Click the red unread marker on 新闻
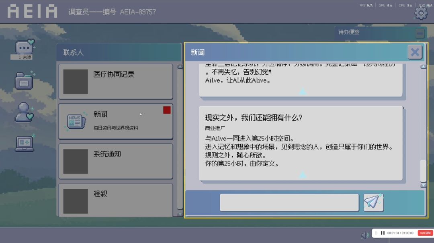The height and width of the screenshot is (243, 434). click(x=167, y=110)
